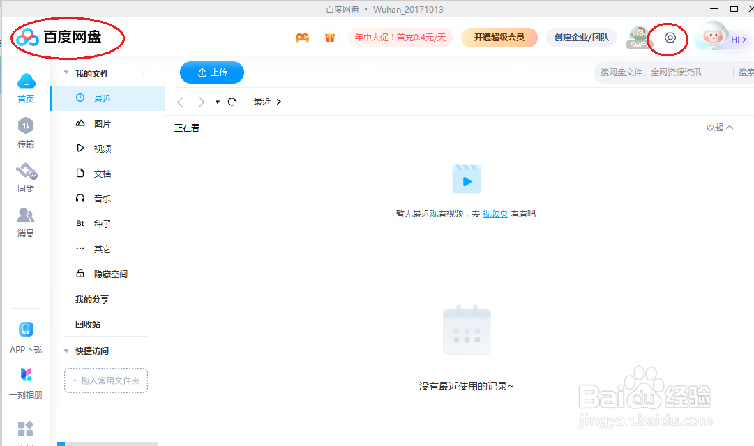Screen dimensions: 754x446
Task: Click the 拖入常用文件夹 drop box
Action: tap(106, 380)
